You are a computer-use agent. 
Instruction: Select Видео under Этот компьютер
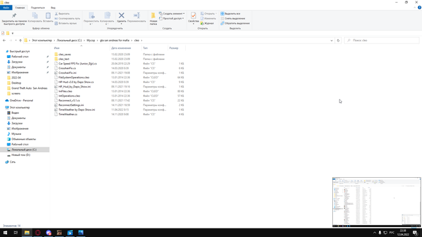click(x=15, y=113)
